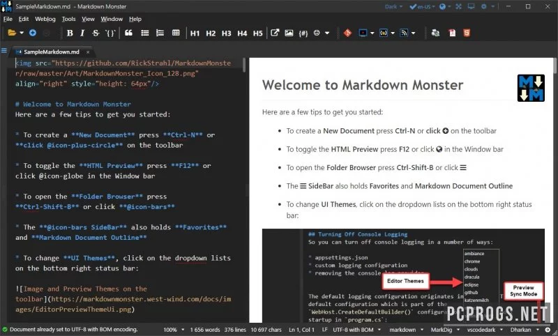Open the Tools menu
The image size is (558, 336).
pyautogui.click(x=68, y=19)
